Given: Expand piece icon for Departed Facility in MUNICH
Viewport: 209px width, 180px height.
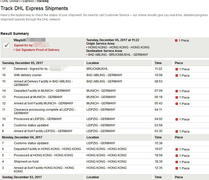Looking at the screenshot, I should click(x=177, y=91).
